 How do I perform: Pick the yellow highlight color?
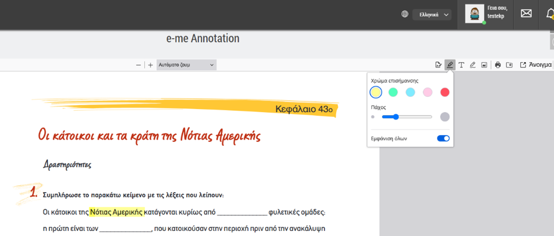(x=376, y=92)
